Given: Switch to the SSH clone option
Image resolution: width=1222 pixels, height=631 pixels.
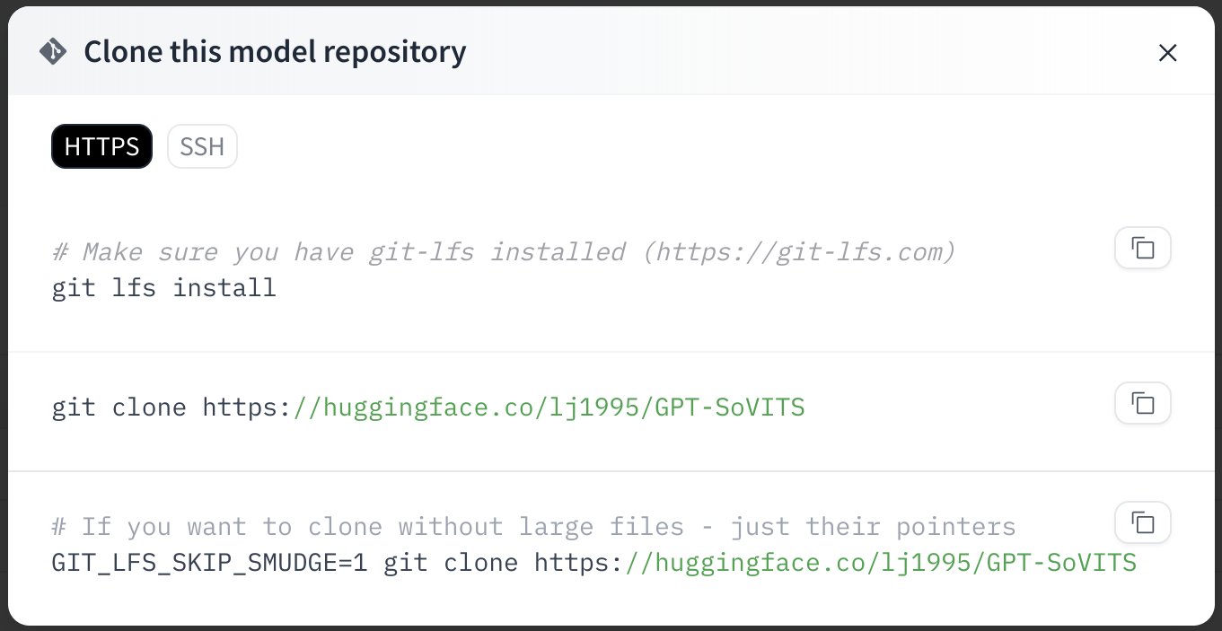Looking at the screenshot, I should point(202,146).
